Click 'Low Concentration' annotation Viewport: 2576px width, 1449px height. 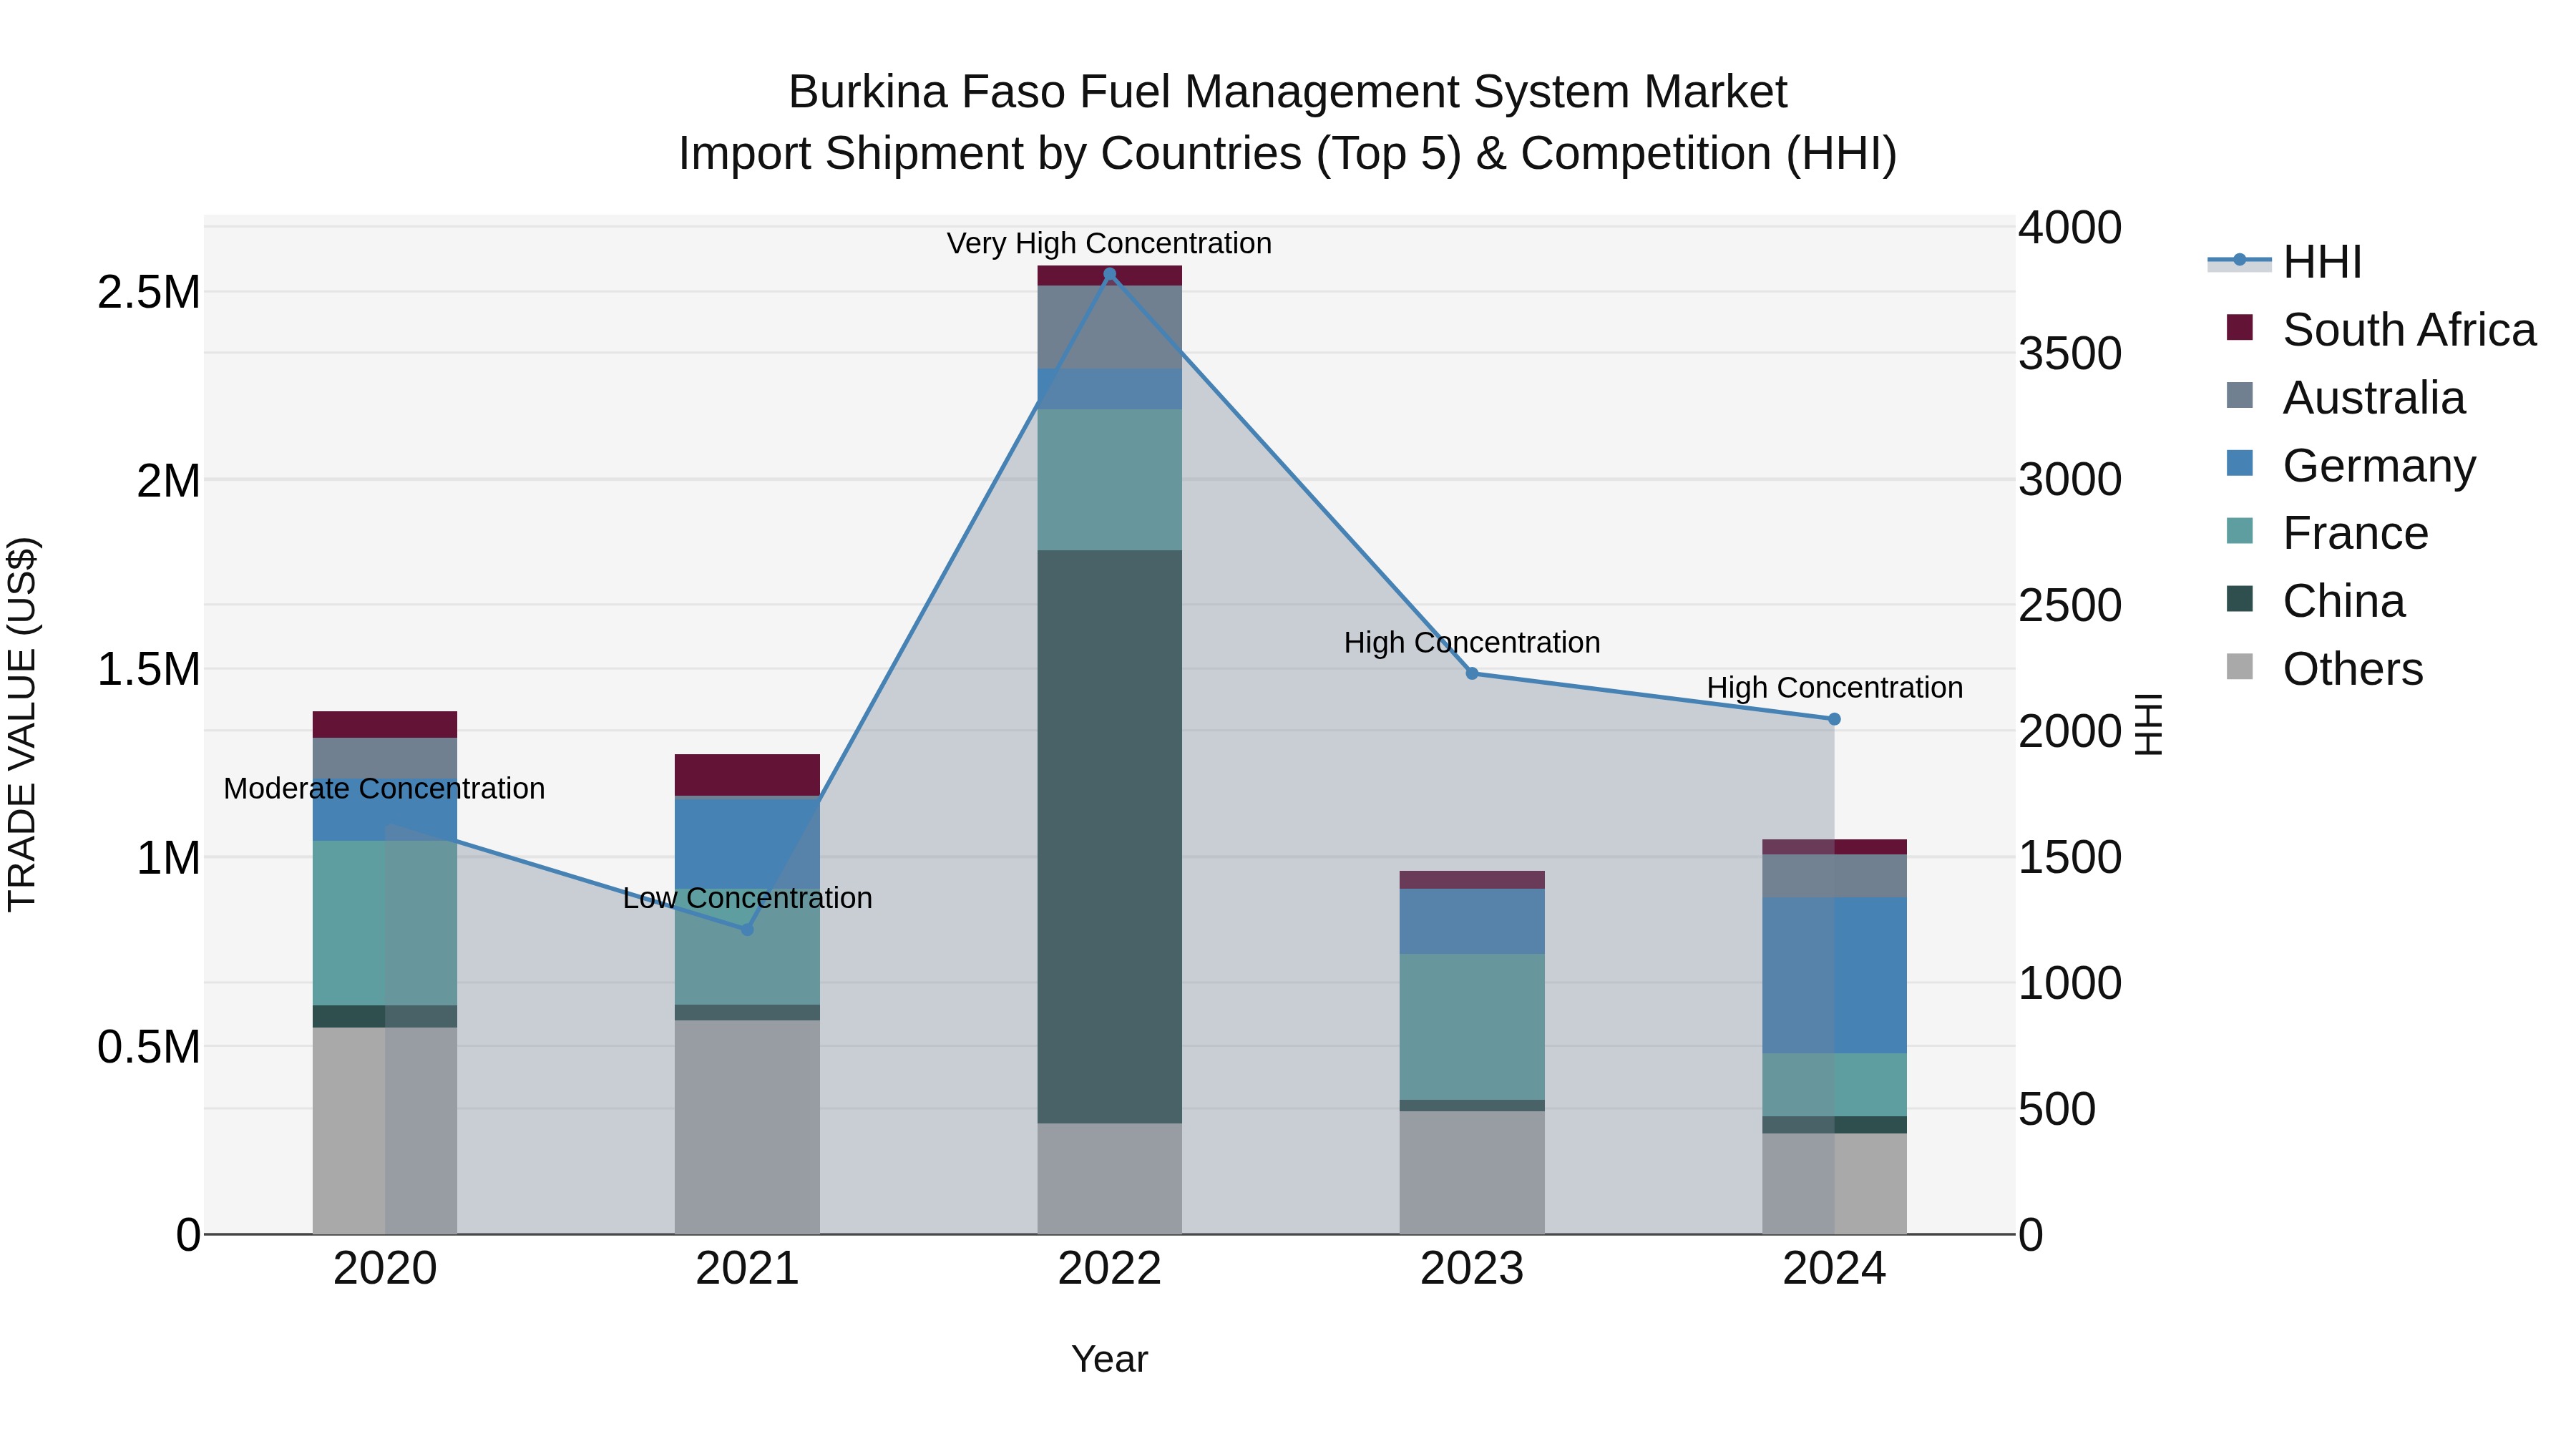pyautogui.click(x=747, y=898)
